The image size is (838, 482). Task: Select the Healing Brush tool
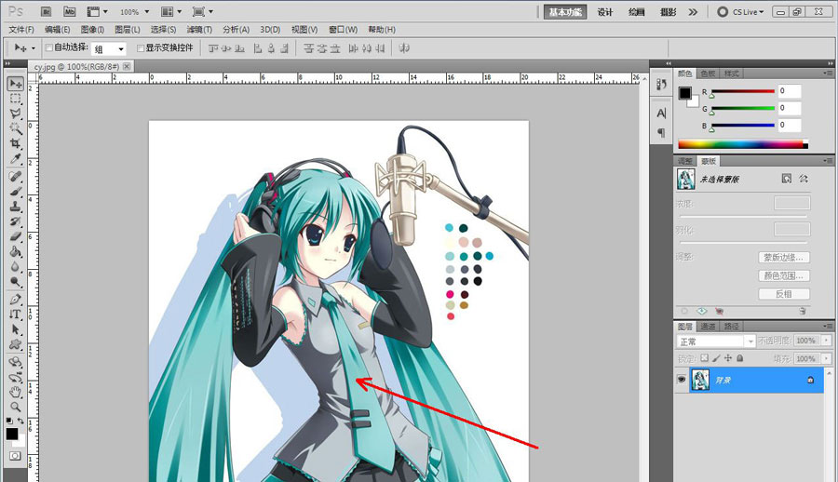pos(16,177)
